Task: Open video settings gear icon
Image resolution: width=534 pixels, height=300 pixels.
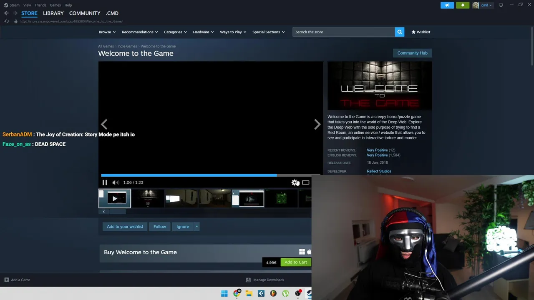Action: [x=295, y=182]
